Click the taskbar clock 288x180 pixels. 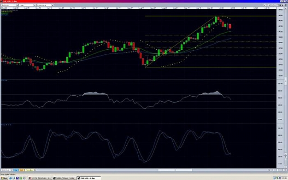coord(285,178)
